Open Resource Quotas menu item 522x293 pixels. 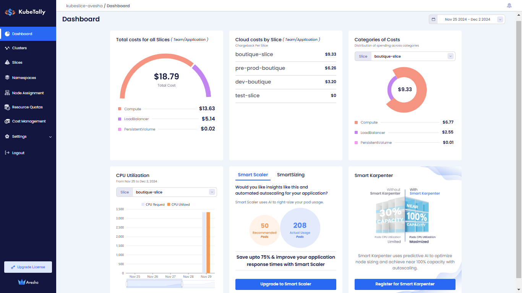(x=28, y=107)
